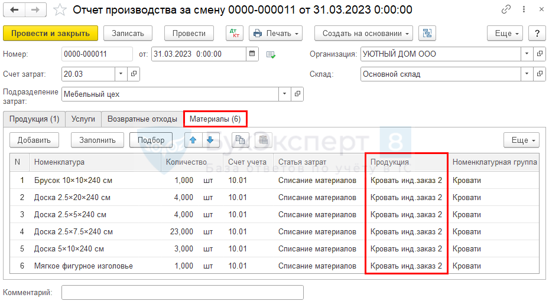Move selected row down with blue arrow
The width and height of the screenshot is (549, 301).
coord(210,140)
